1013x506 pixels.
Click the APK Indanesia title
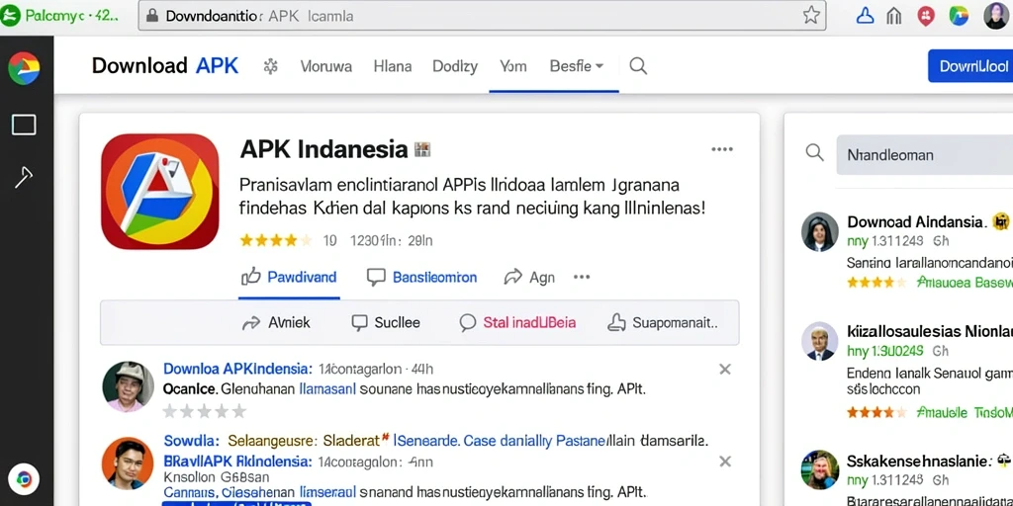tap(323, 150)
